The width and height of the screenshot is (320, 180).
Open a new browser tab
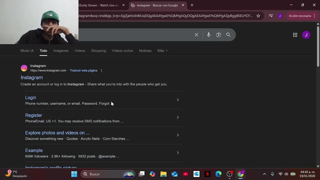pos(192,5)
